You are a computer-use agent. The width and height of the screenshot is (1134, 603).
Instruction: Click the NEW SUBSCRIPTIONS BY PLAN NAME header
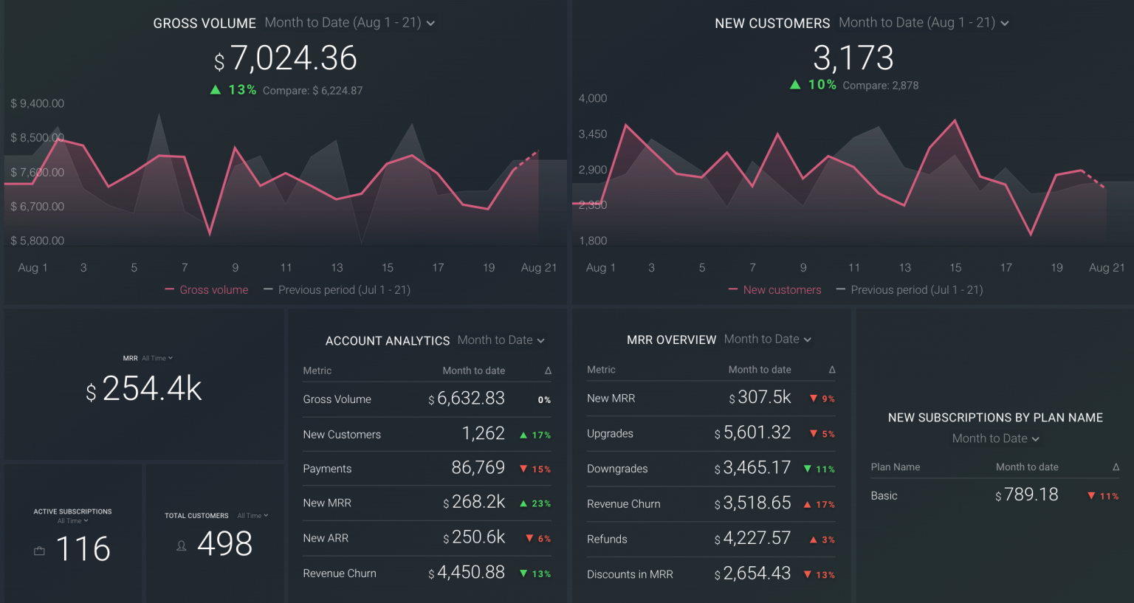pyautogui.click(x=994, y=417)
